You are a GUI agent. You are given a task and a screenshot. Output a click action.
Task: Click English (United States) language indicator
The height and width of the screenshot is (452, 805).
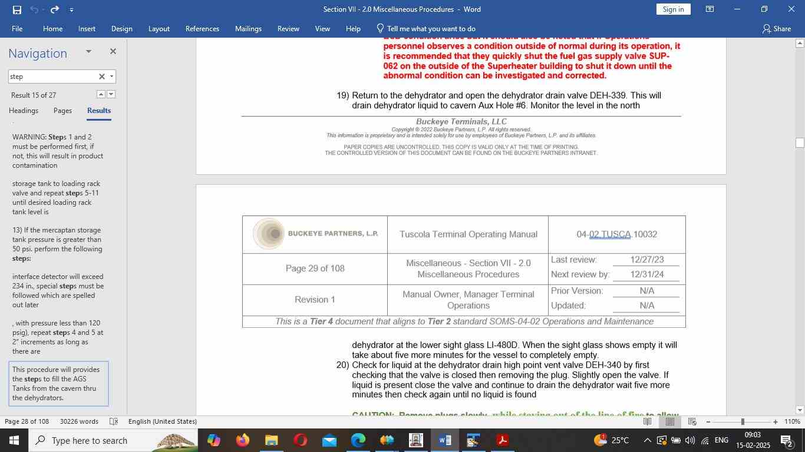pyautogui.click(x=163, y=421)
